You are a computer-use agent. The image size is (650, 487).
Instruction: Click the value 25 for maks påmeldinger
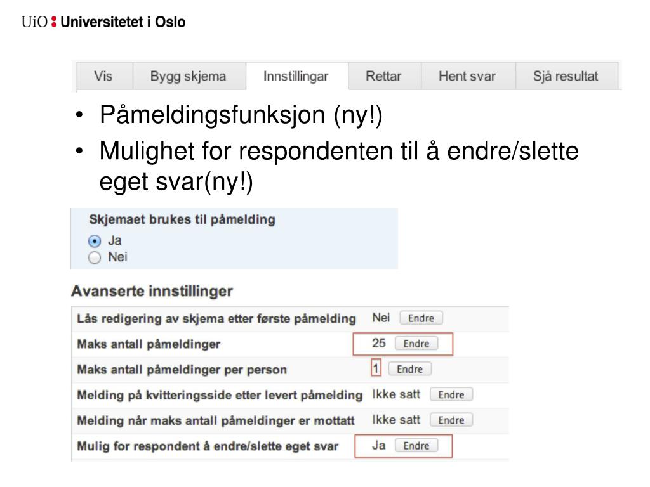point(379,343)
